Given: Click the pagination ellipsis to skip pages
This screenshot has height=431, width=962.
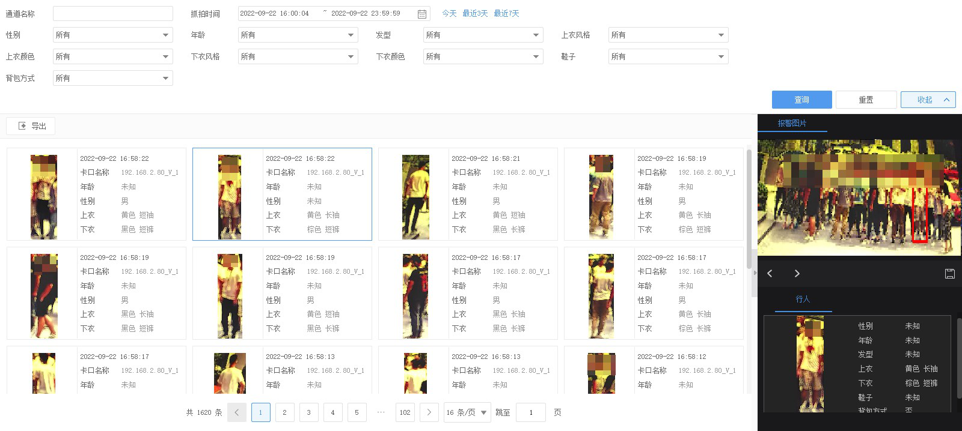Looking at the screenshot, I should [381, 412].
